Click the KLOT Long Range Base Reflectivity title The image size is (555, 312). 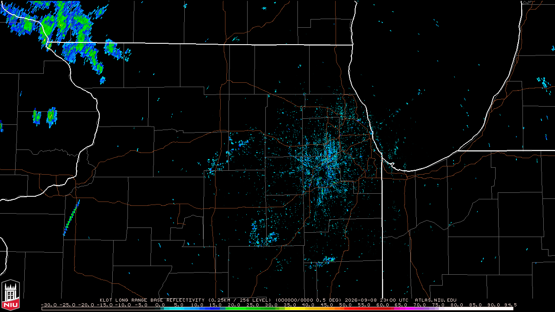coord(152,300)
